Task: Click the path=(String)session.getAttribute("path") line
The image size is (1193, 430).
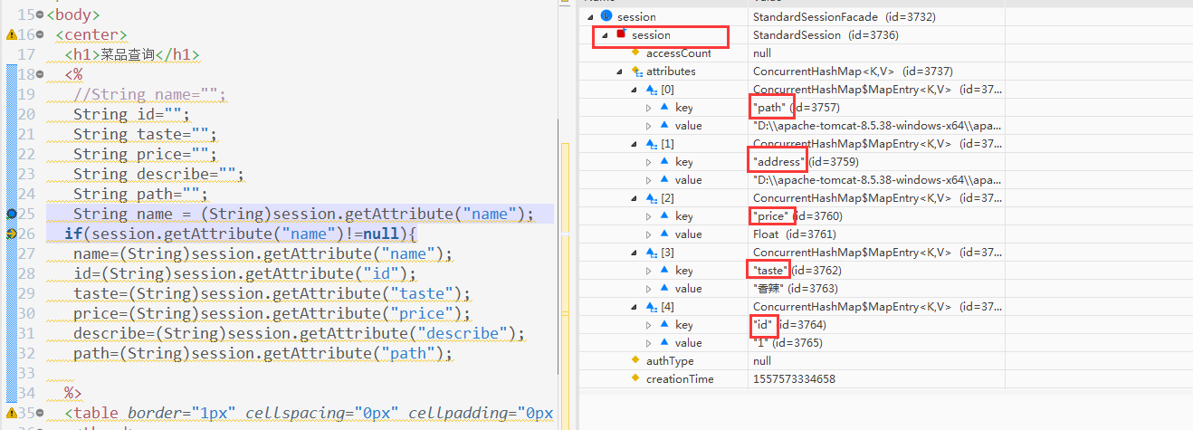Action: point(262,353)
